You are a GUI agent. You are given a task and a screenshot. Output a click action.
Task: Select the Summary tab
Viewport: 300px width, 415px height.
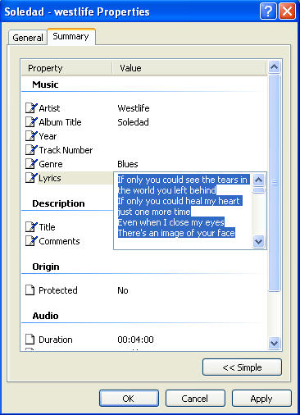point(71,36)
